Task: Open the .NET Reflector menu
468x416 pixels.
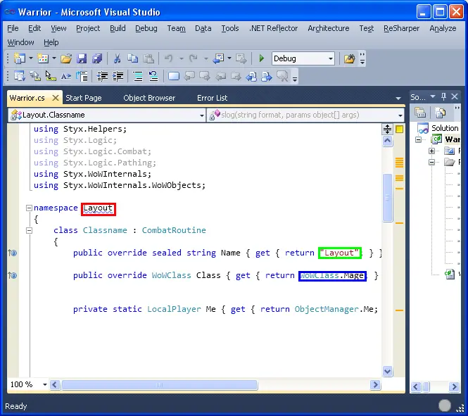Action: (x=273, y=28)
